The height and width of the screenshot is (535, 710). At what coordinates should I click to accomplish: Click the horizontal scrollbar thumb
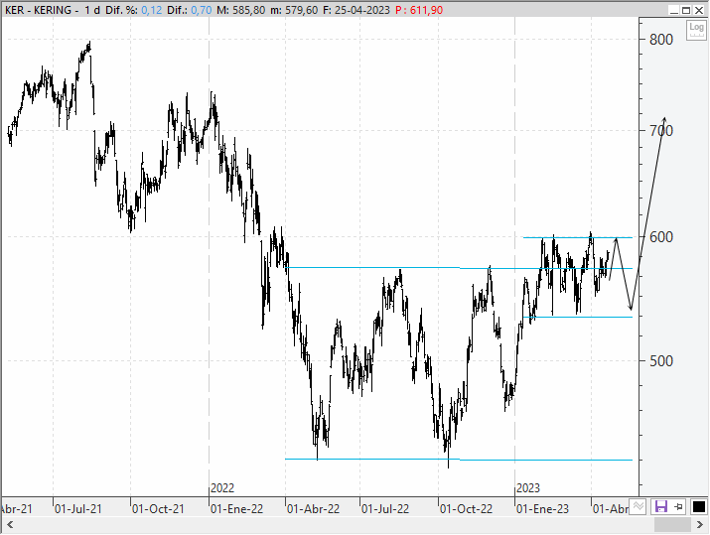(x=672, y=525)
